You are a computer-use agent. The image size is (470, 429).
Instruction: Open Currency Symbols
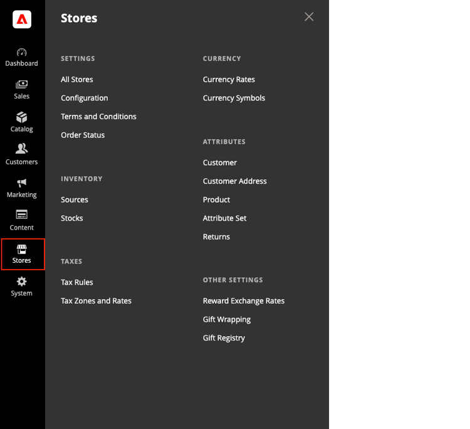pyautogui.click(x=234, y=98)
